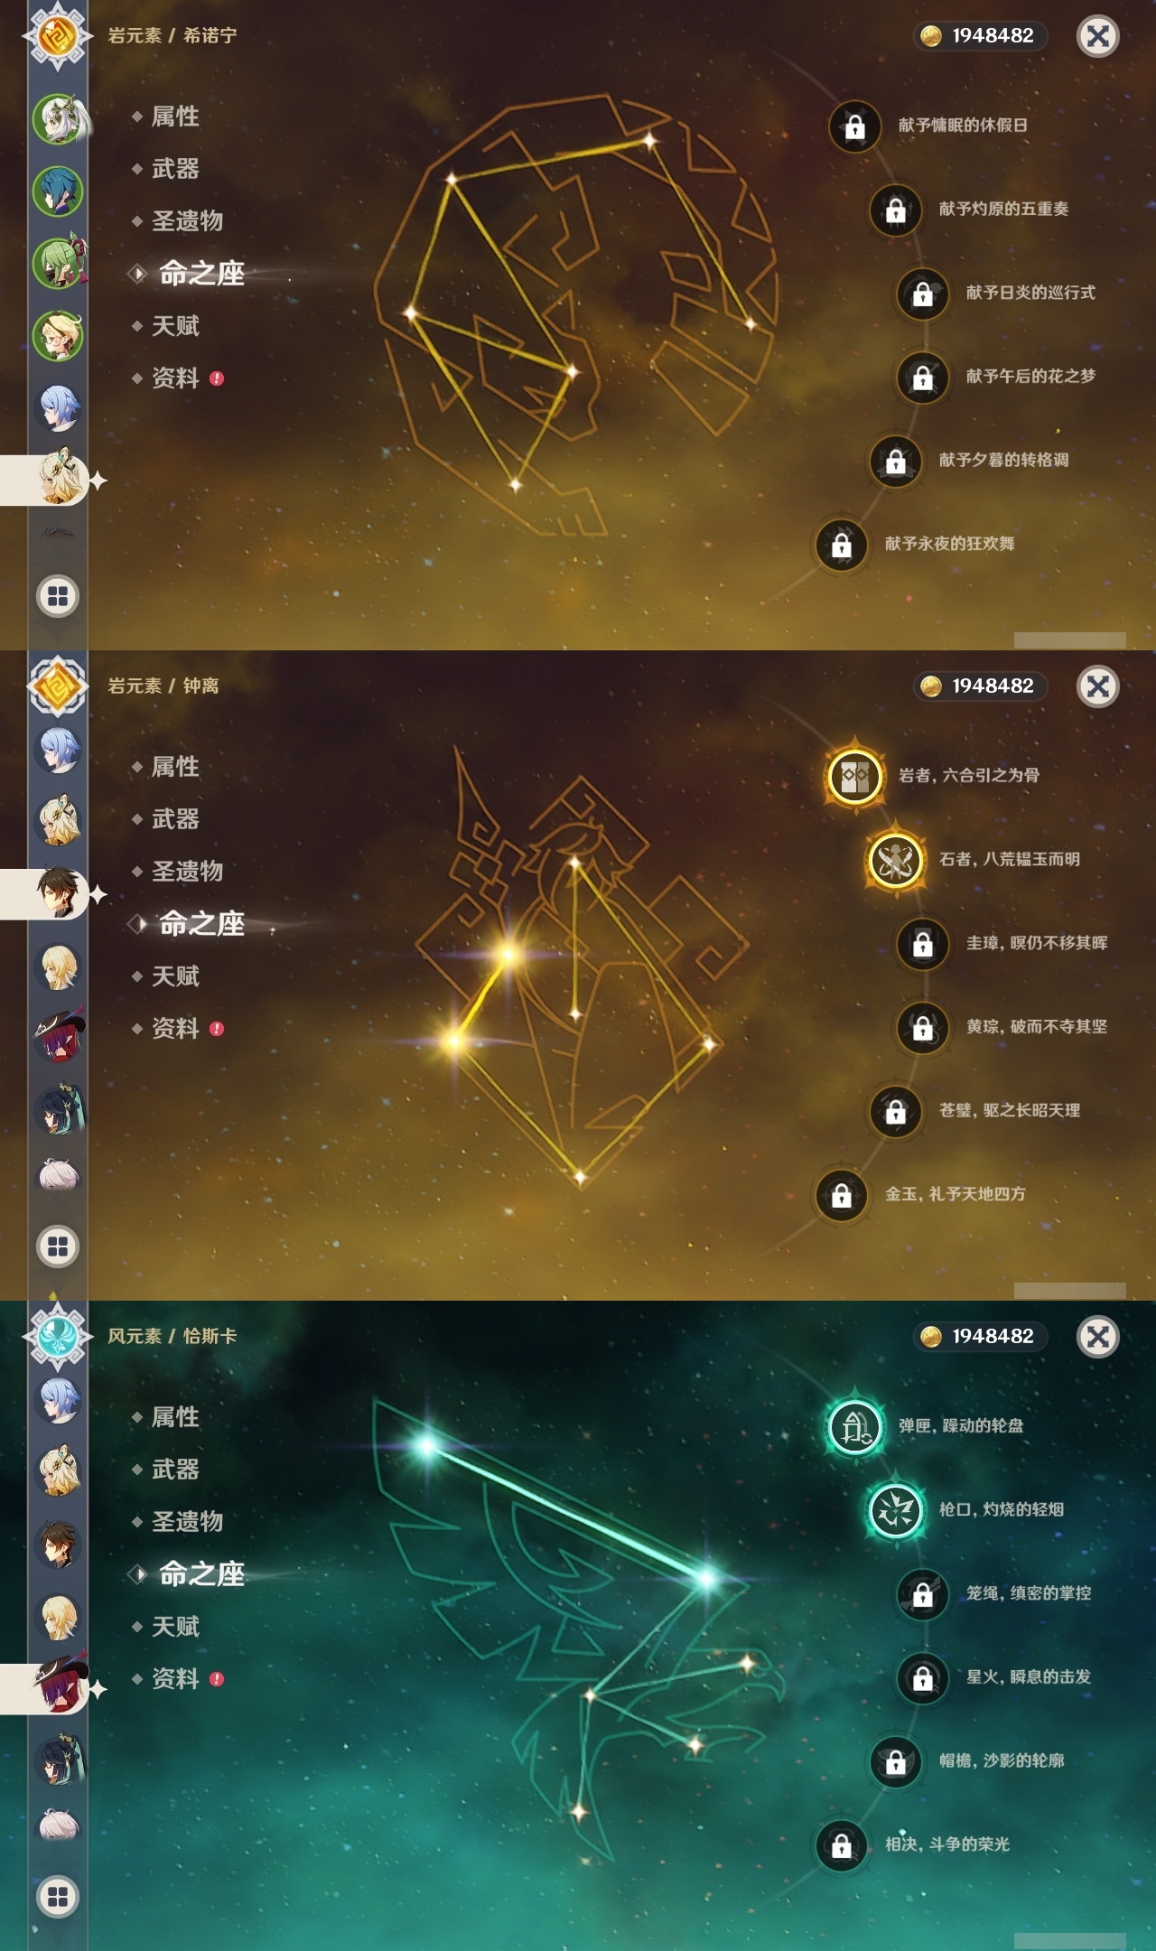Click locked constellation 帽檐,沙影的轮廓

[895, 1761]
